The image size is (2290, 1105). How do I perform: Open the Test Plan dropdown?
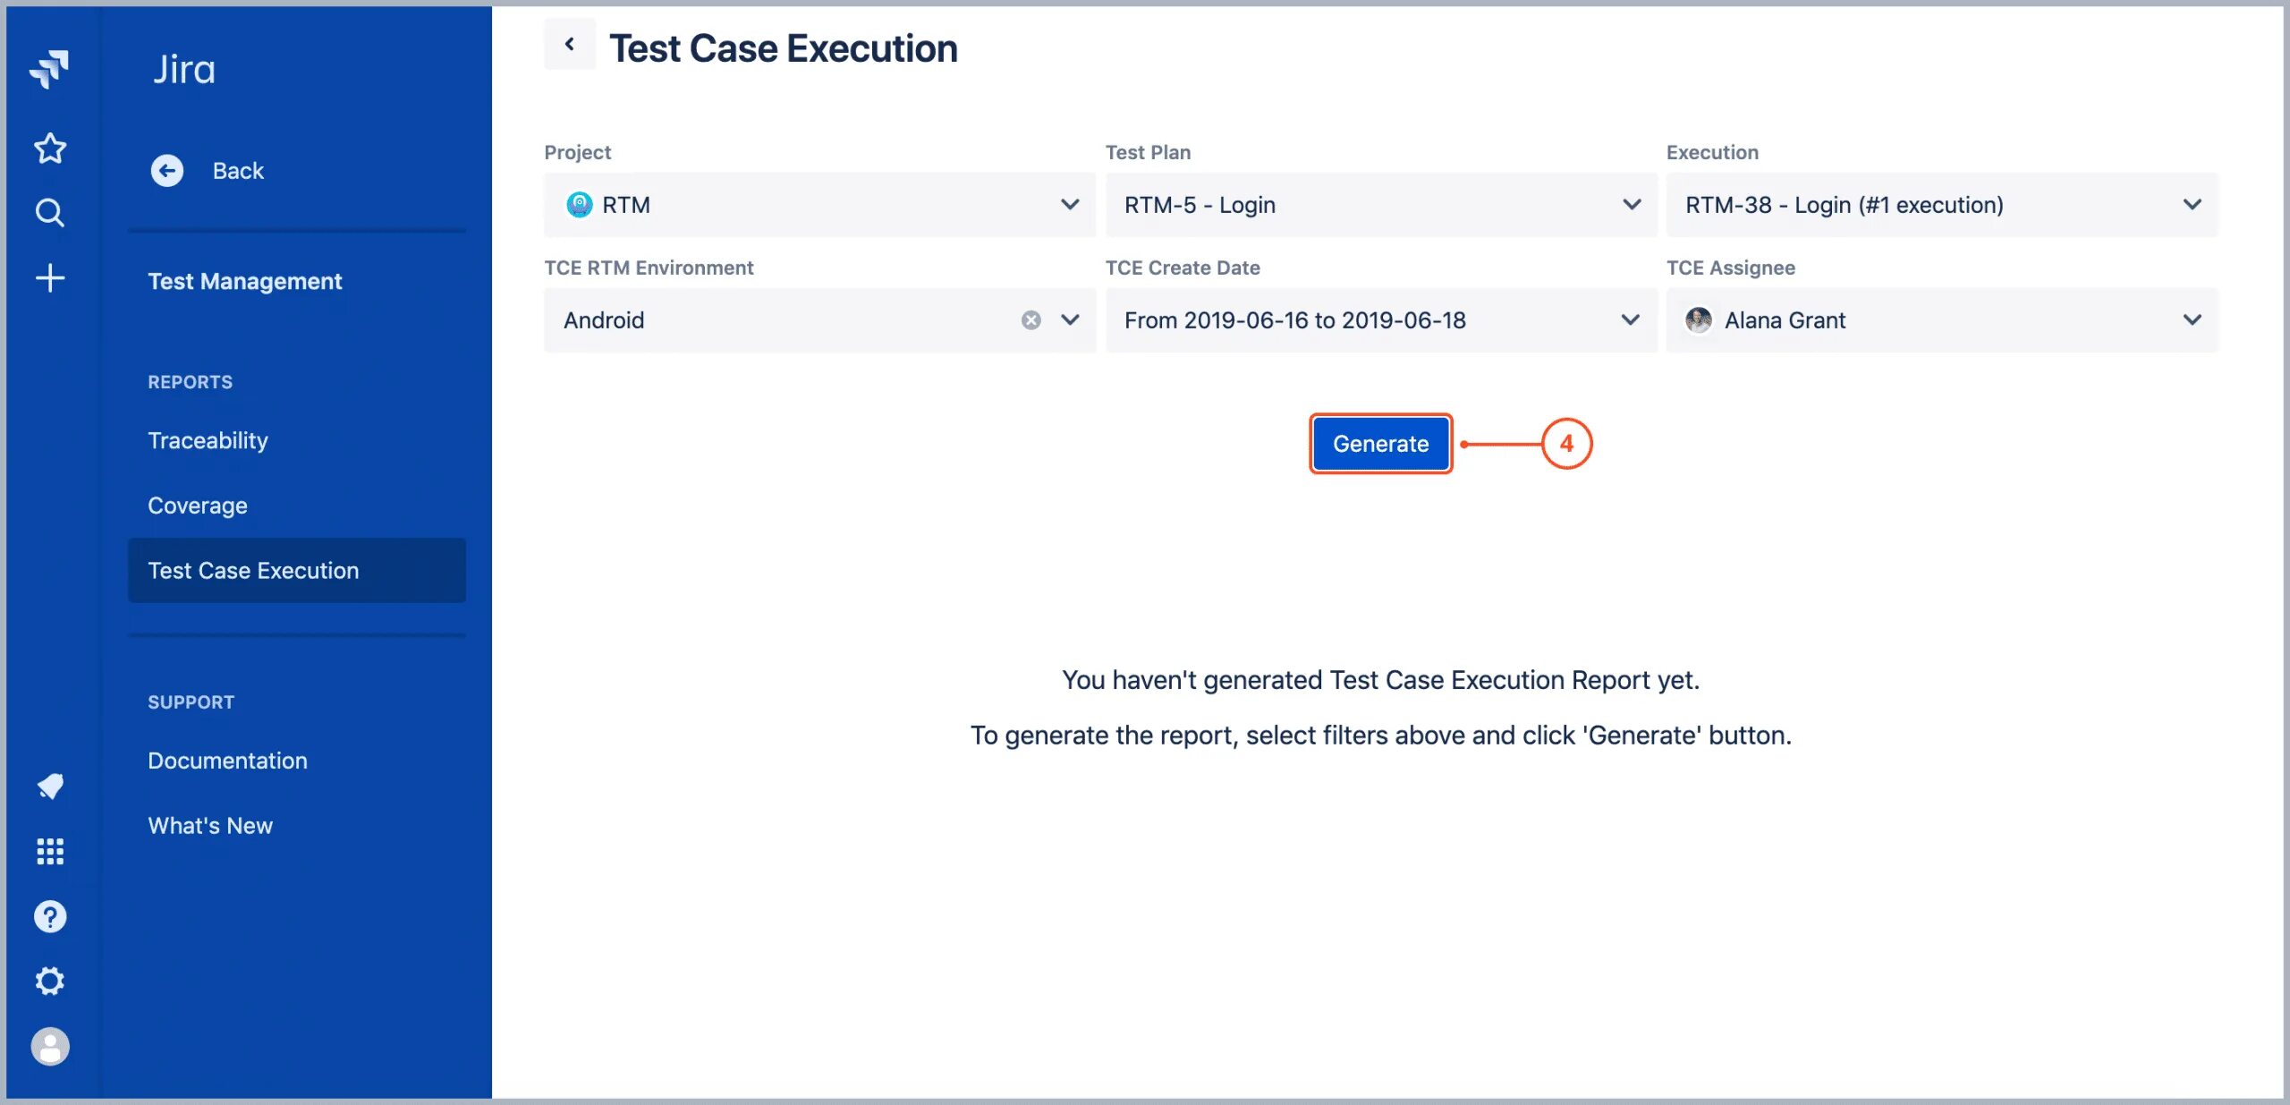click(1631, 205)
